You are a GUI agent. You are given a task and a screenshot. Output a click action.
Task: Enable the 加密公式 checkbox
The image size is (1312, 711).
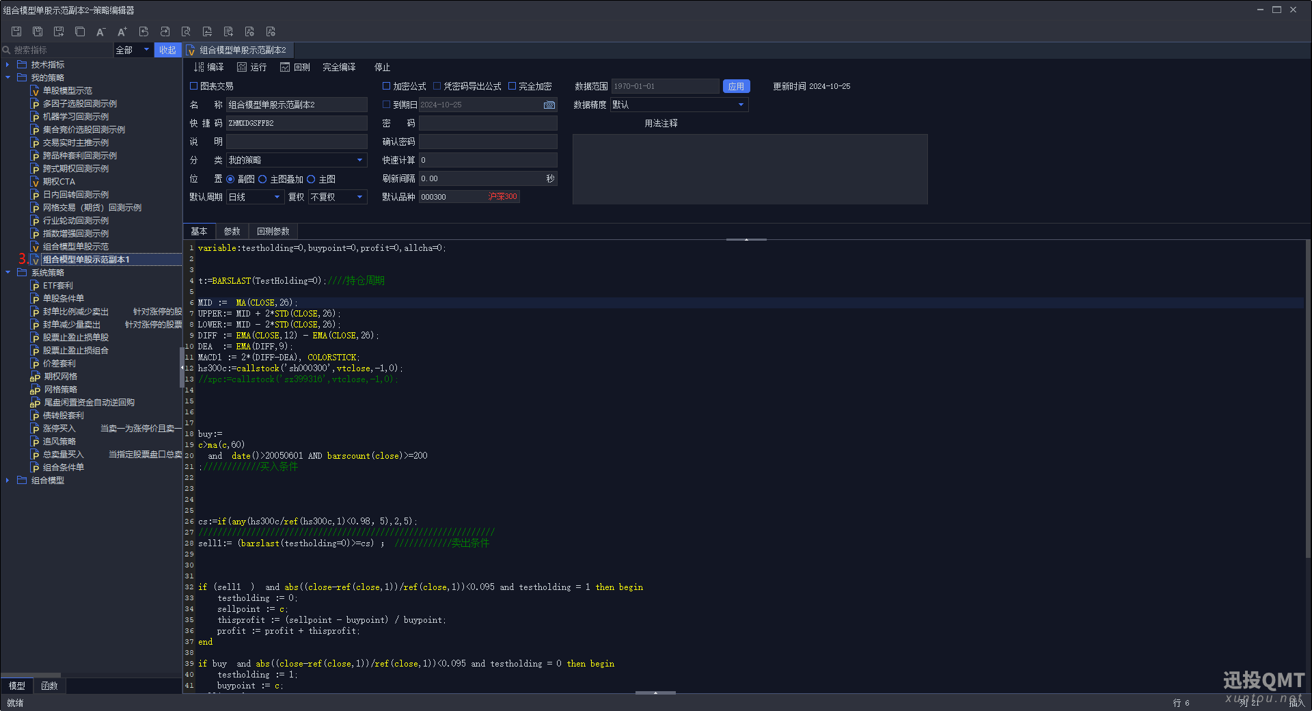click(x=386, y=86)
